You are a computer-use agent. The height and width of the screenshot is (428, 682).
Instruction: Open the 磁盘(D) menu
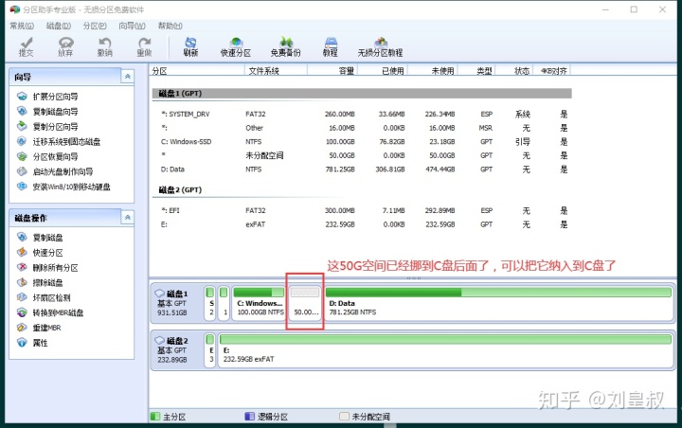pos(59,26)
